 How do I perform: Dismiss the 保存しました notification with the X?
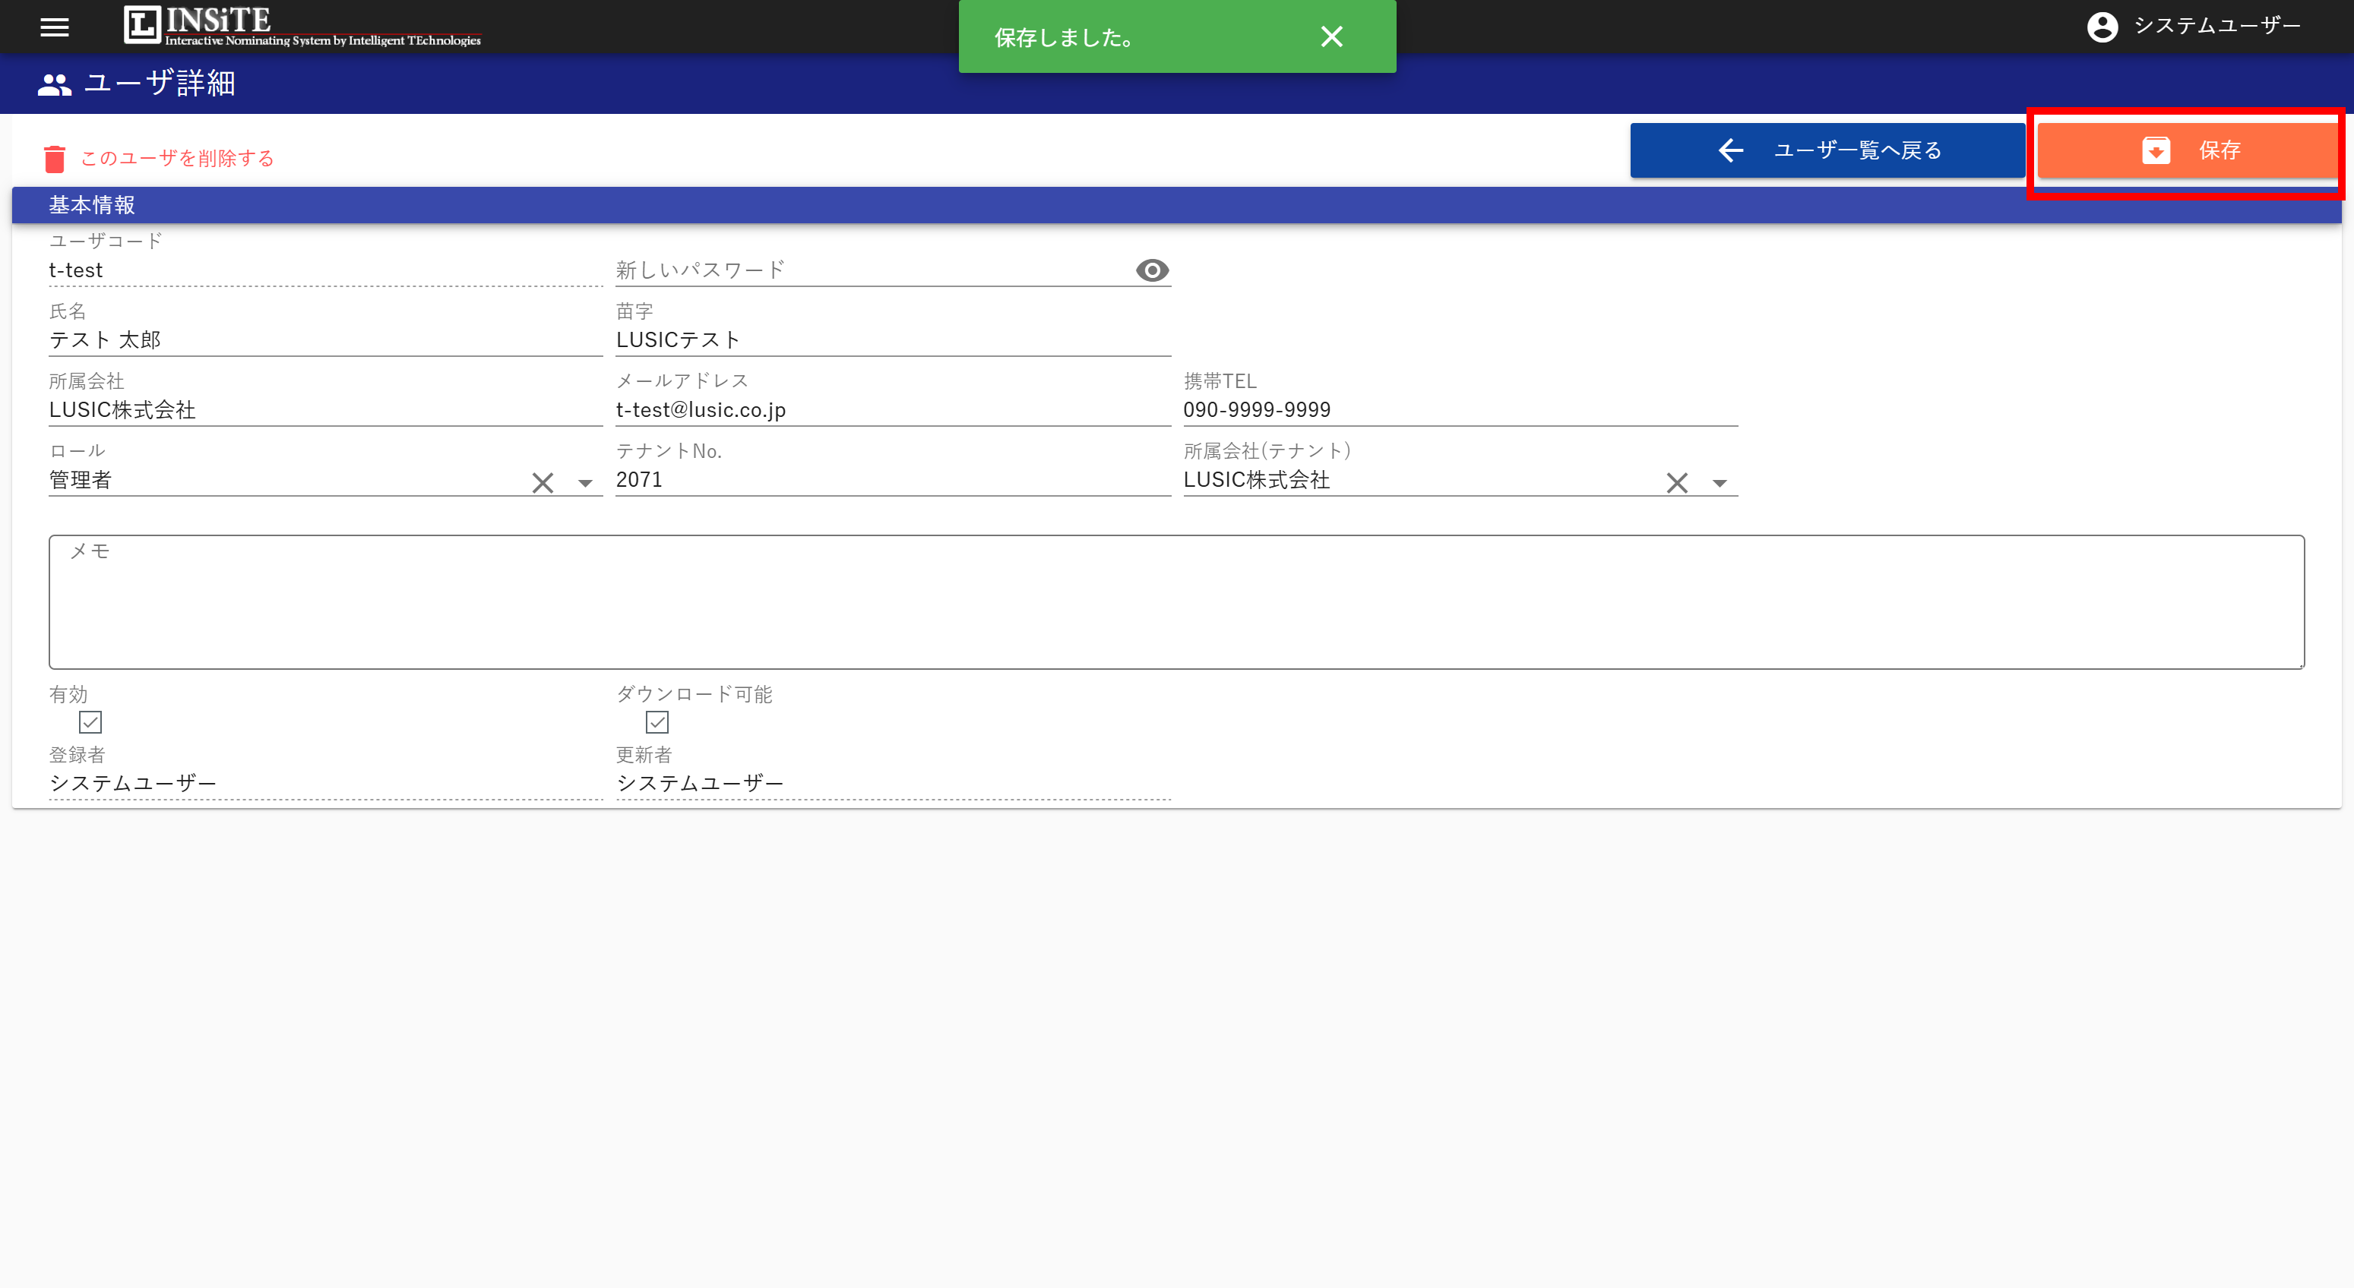[1332, 36]
